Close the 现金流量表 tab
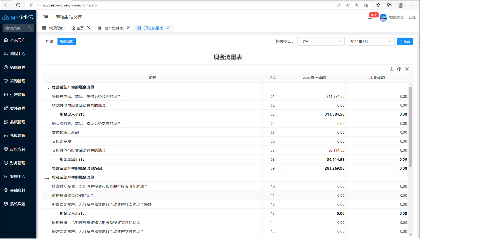 pyautogui.click(x=168, y=28)
